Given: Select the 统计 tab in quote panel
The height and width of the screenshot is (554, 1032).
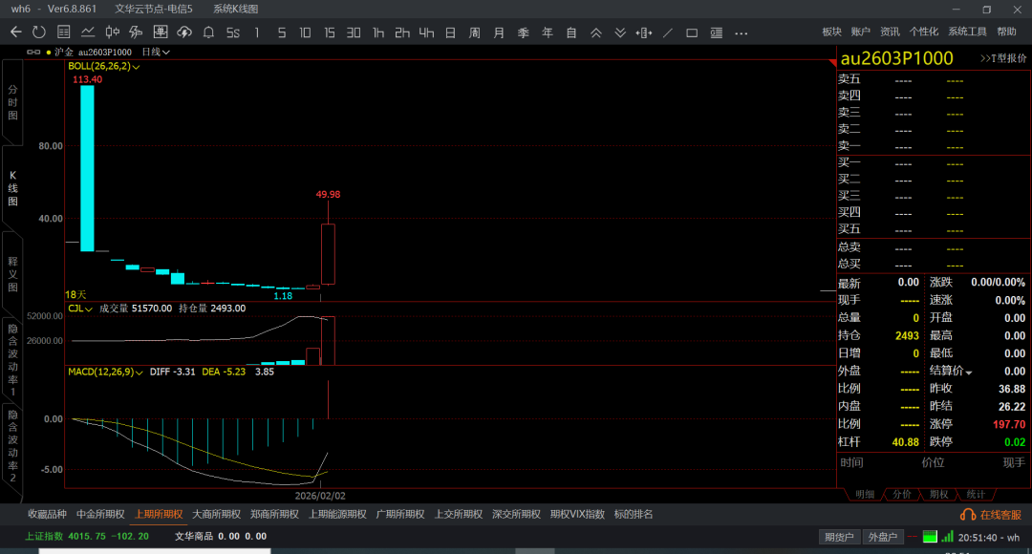Looking at the screenshot, I should [x=976, y=494].
